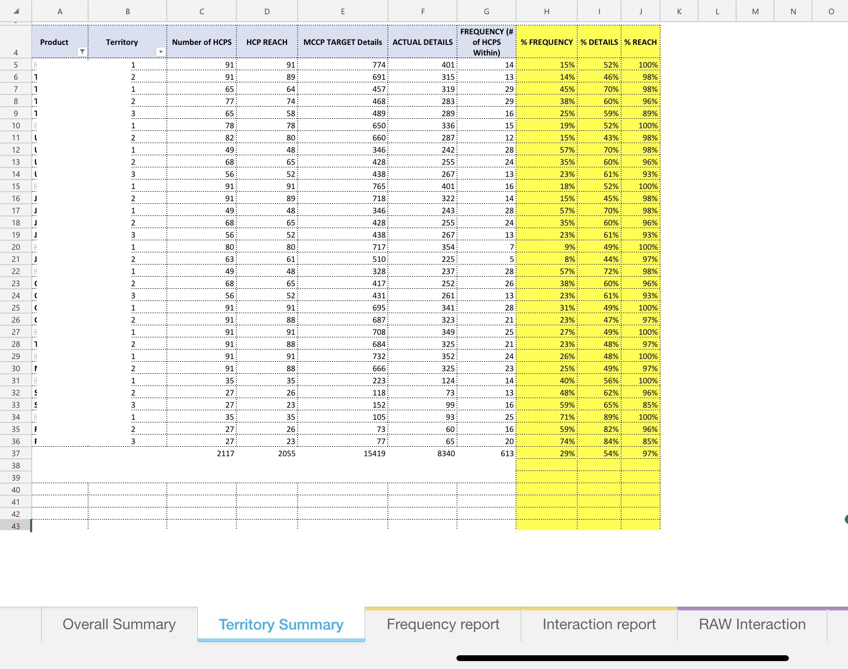Select the total cell showing 15419
Screen dimensions: 848x669
343,454
